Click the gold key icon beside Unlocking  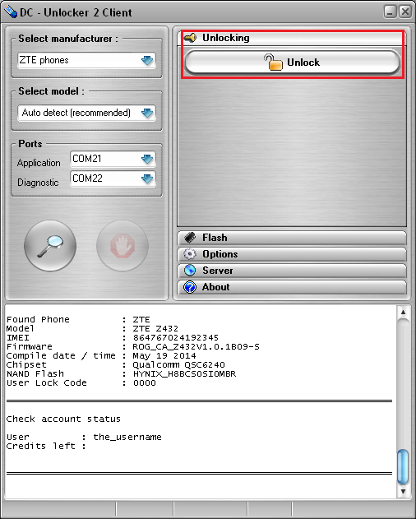pos(190,38)
